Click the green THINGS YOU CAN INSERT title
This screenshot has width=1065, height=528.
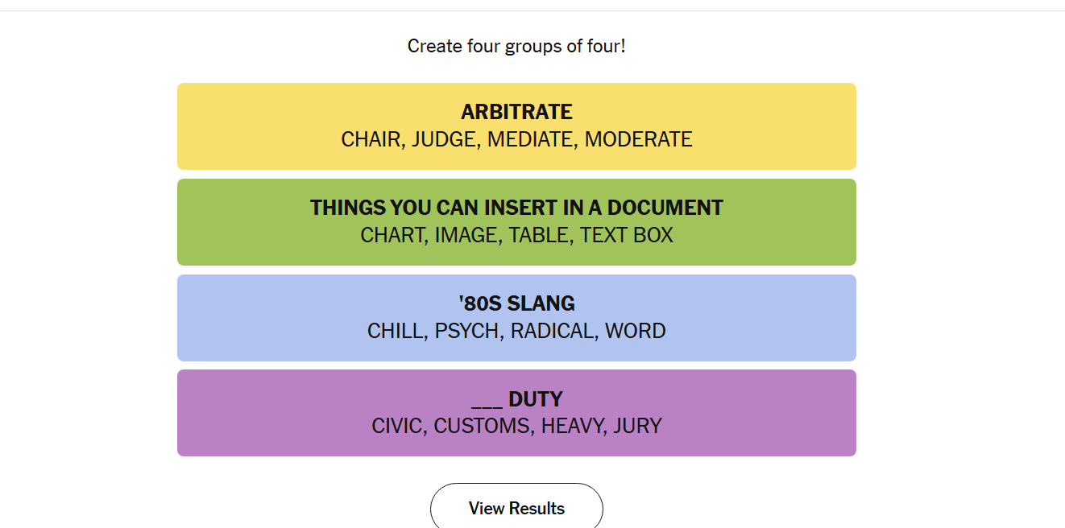[x=516, y=207]
